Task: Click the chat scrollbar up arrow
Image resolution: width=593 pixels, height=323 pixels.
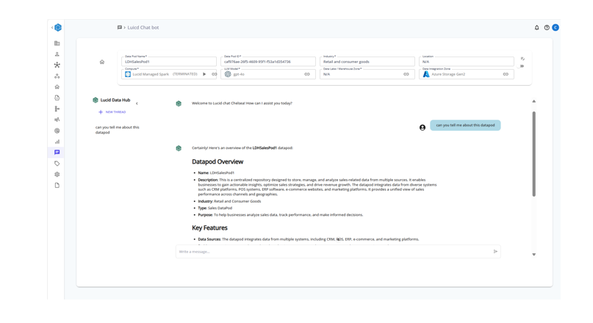Action: [x=534, y=101]
